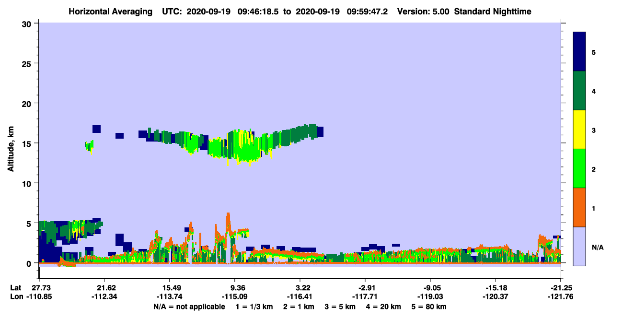Image resolution: width=623 pixels, height=320 pixels.
Task: Click the '3 = 5 km' legend entry
Action: pos(340,307)
